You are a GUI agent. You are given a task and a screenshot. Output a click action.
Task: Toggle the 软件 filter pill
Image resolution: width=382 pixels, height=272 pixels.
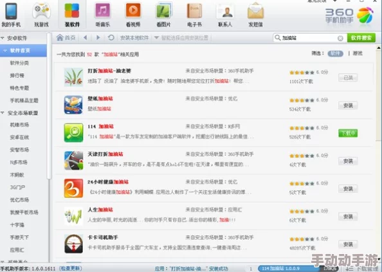tap(335, 53)
